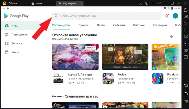Close the Play Маркет tab

click(x=81, y=3)
